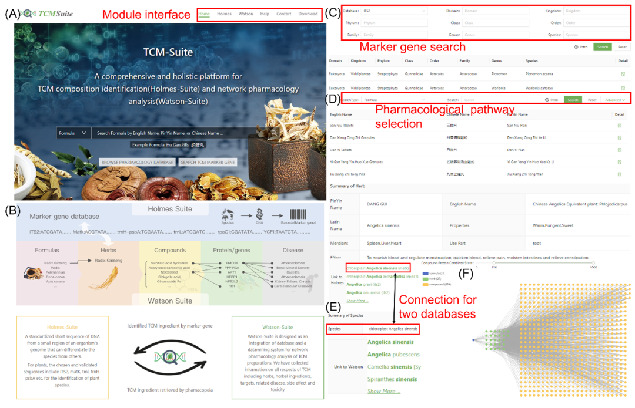Click the Browse Pharmacology Database button

tap(137, 162)
